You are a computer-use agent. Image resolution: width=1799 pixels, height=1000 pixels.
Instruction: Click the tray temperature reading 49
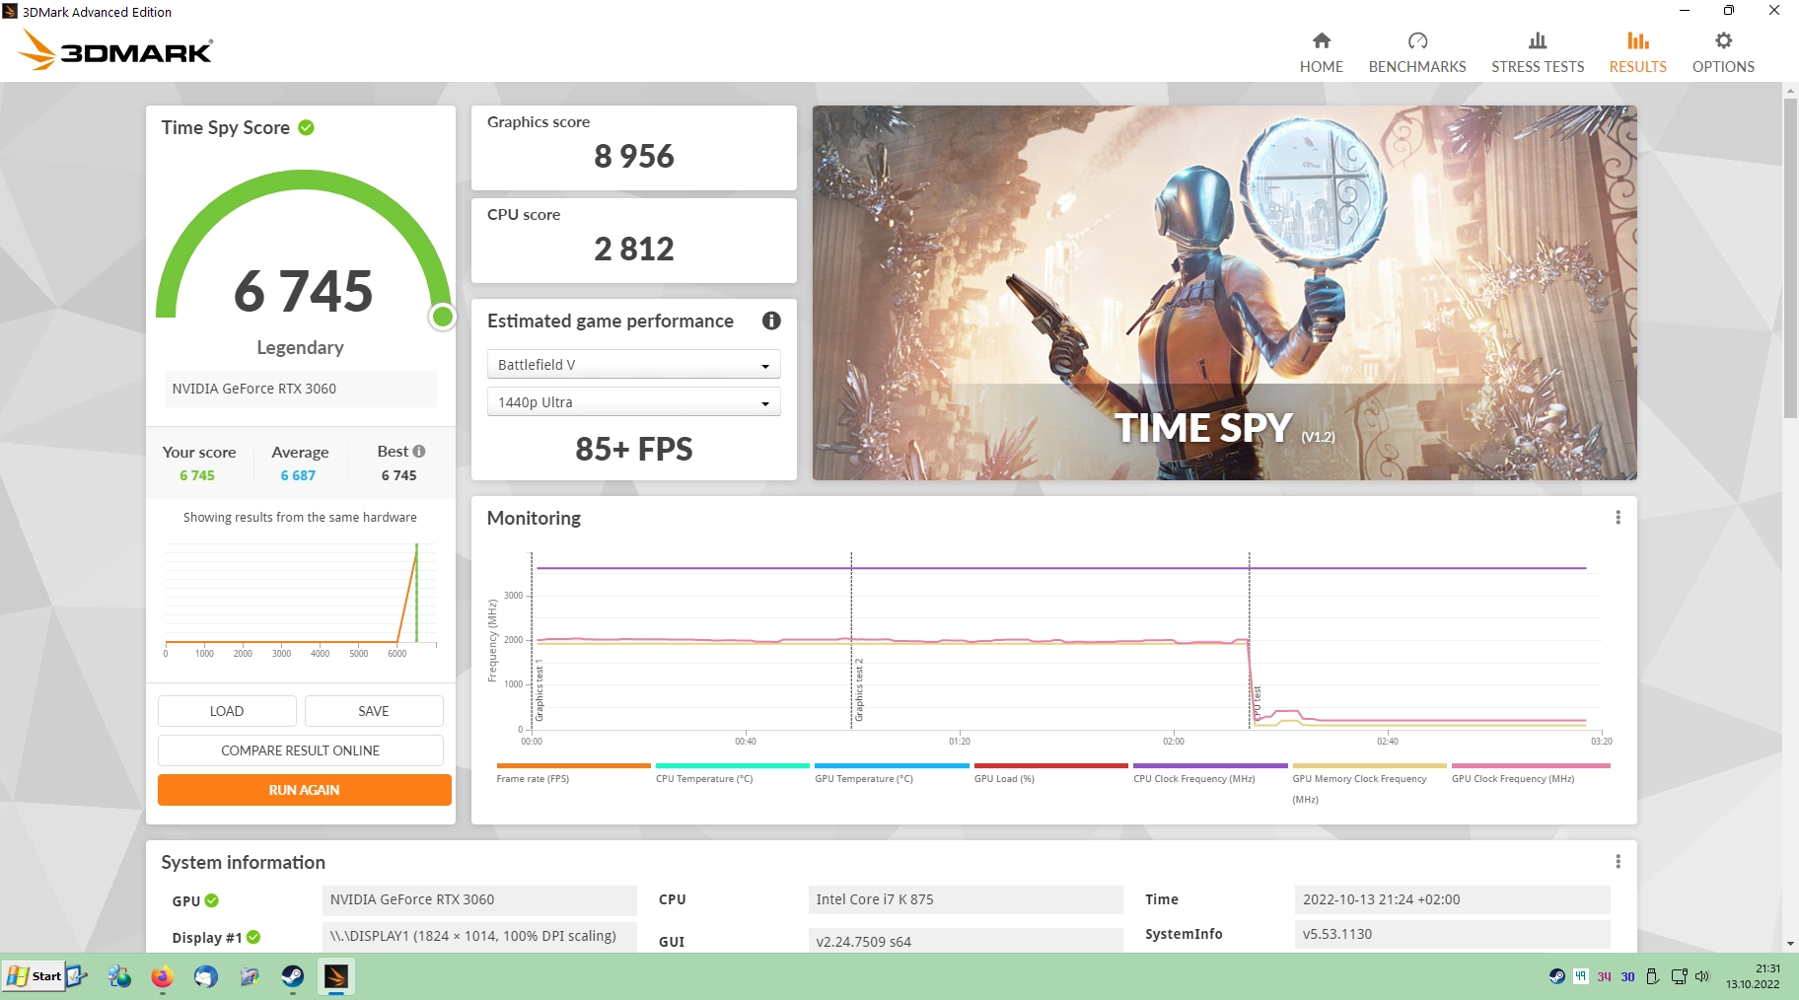tap(1581, 976)
